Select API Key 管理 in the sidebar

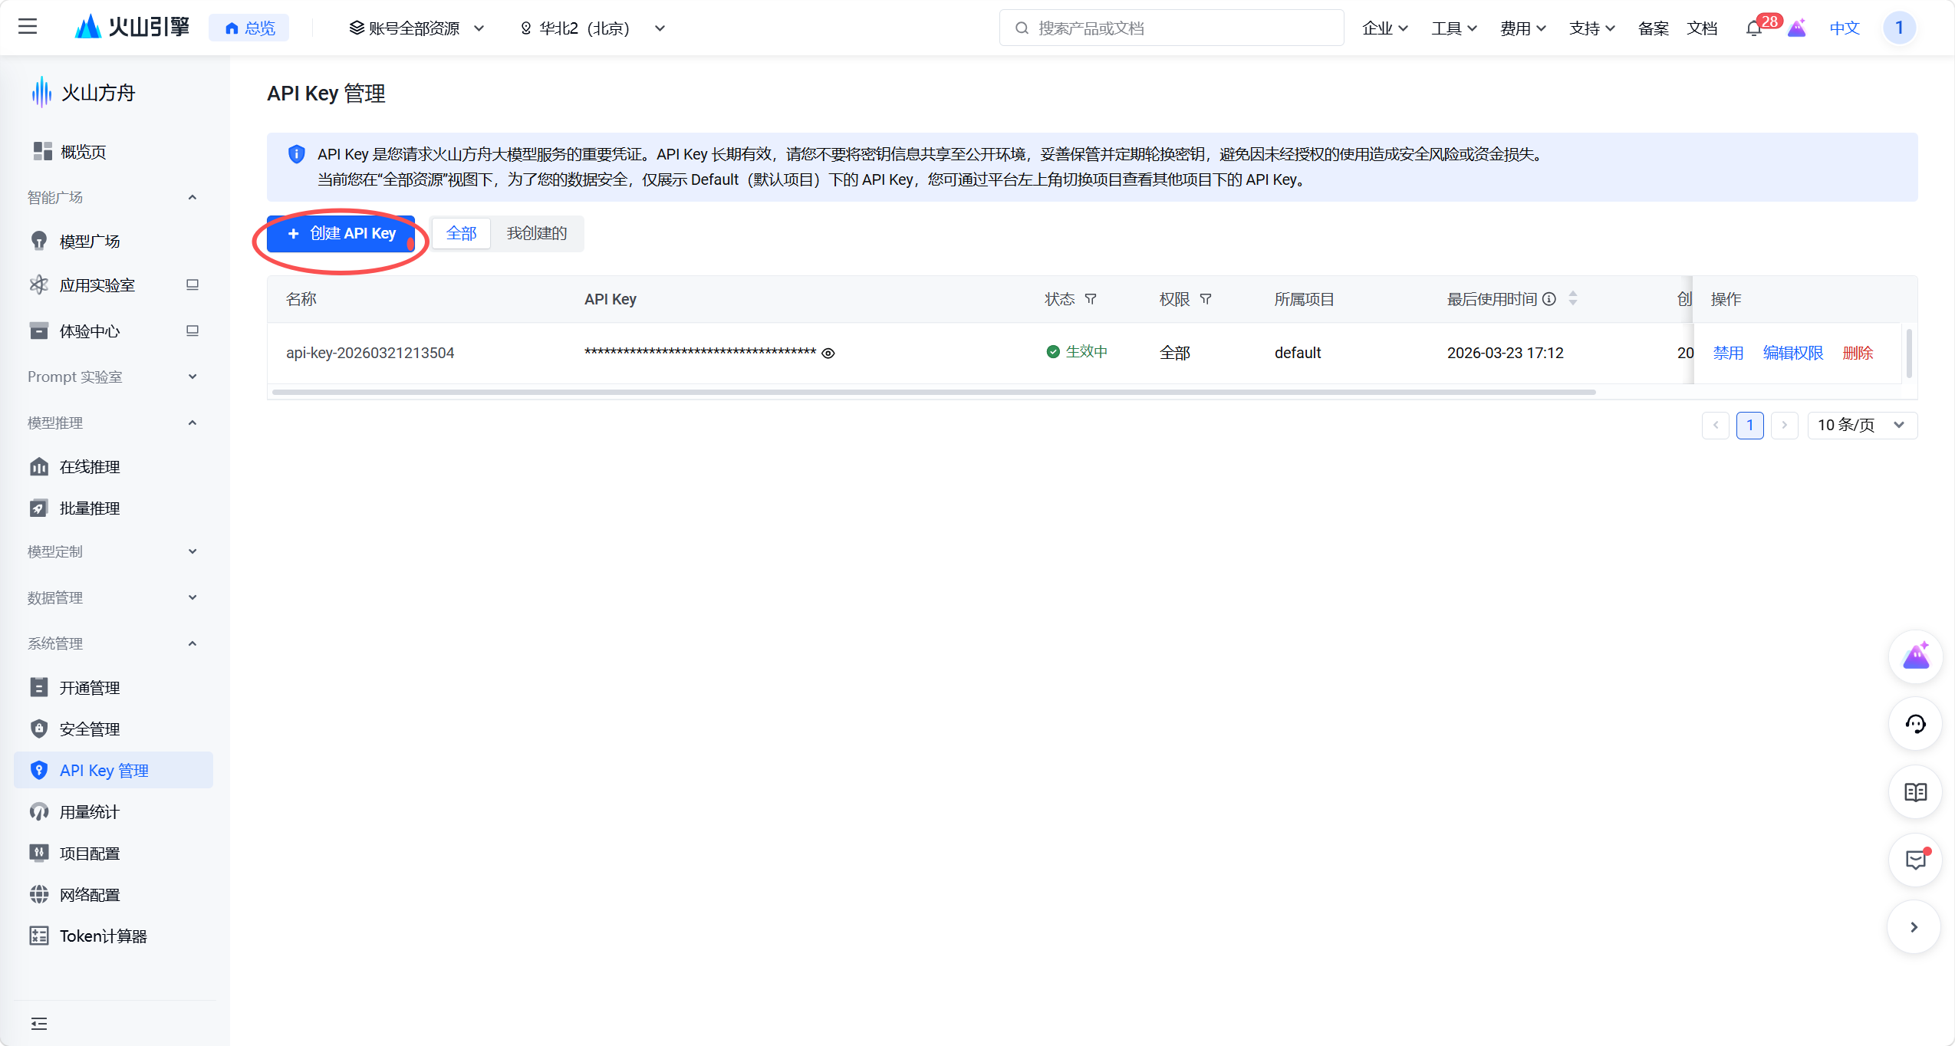(x=114, y=771)
